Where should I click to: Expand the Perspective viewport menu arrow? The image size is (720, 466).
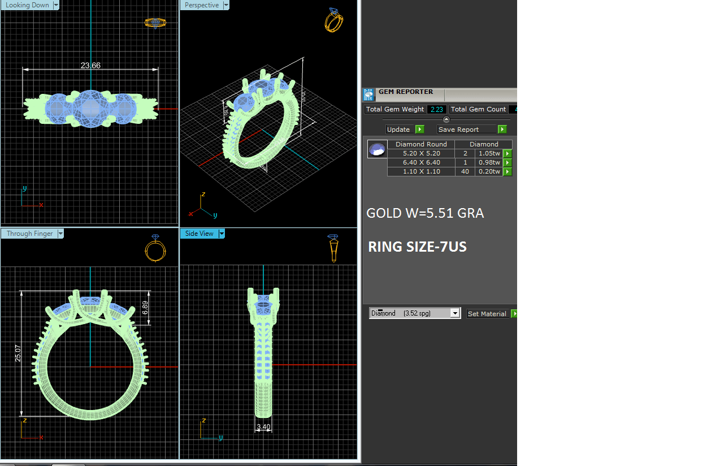[x=226, y=5]
